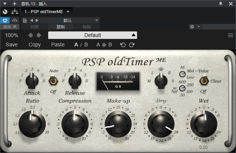Toggle the sidechain arc icon
Image resolution: width=236 pixels, height=153 pixels.
(x=15, y=20)
